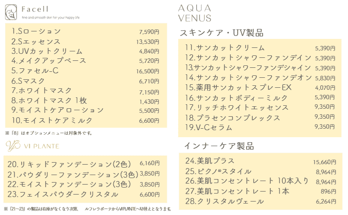The height and width of the screenshot is (215, 348).
Task: Select item 1 Sローション
Action: pos(36,32)
